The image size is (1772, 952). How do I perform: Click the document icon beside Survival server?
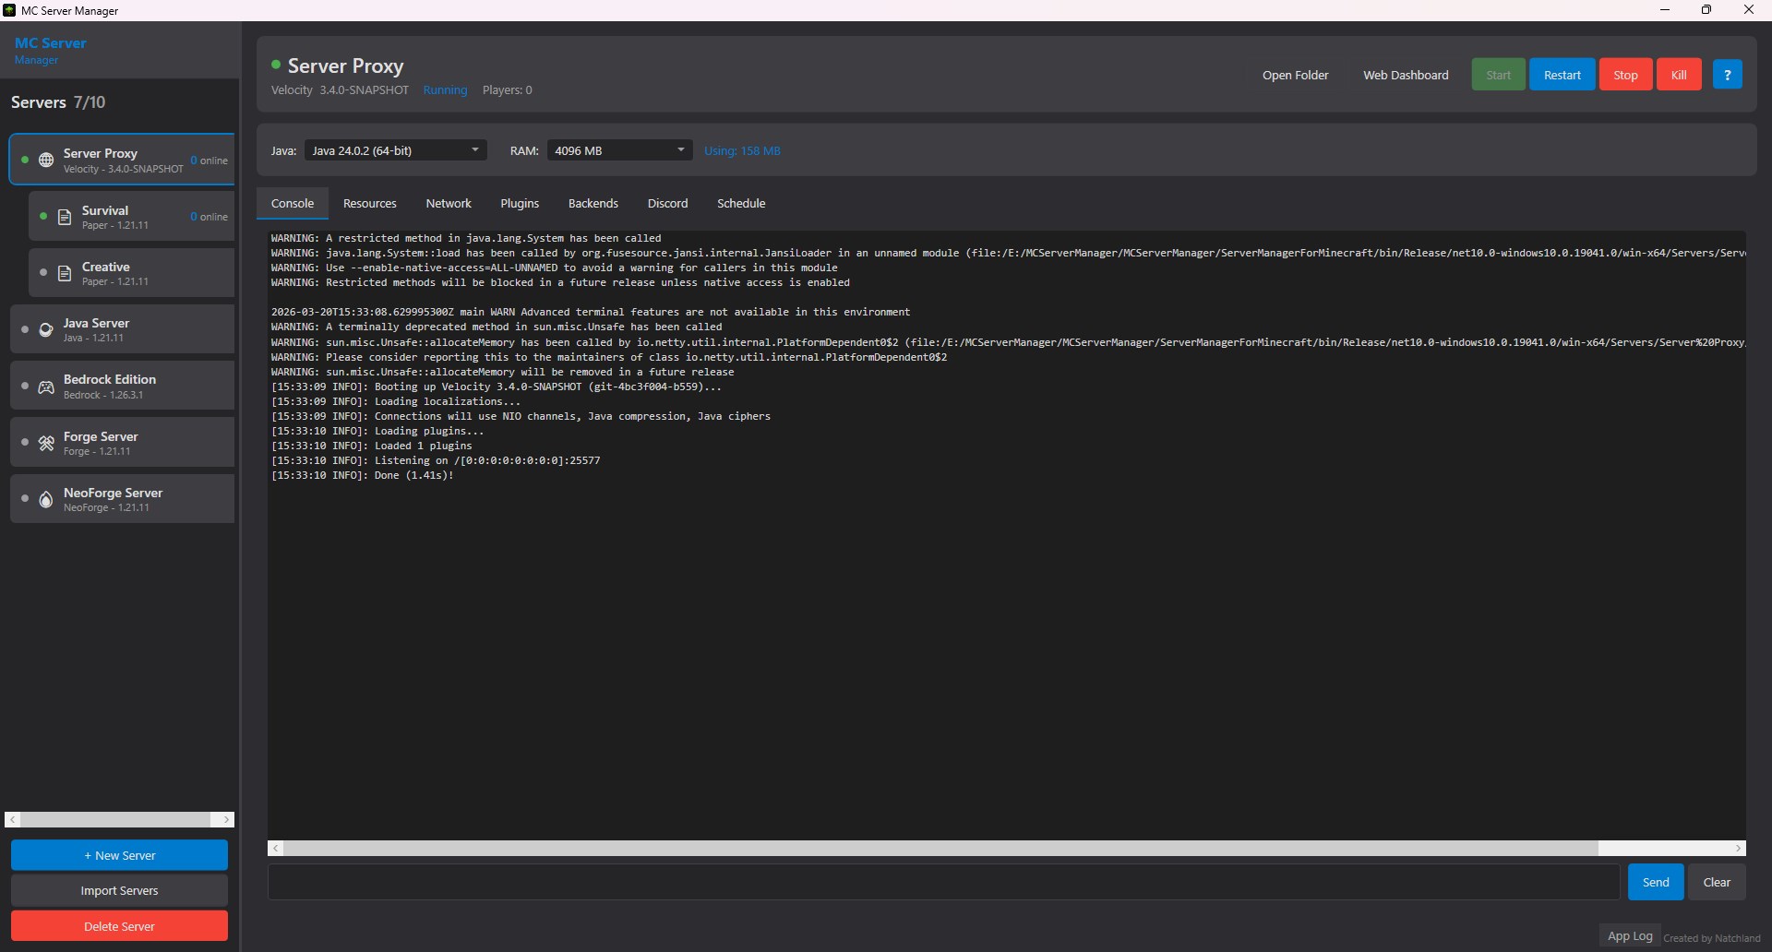pos(65,217)
